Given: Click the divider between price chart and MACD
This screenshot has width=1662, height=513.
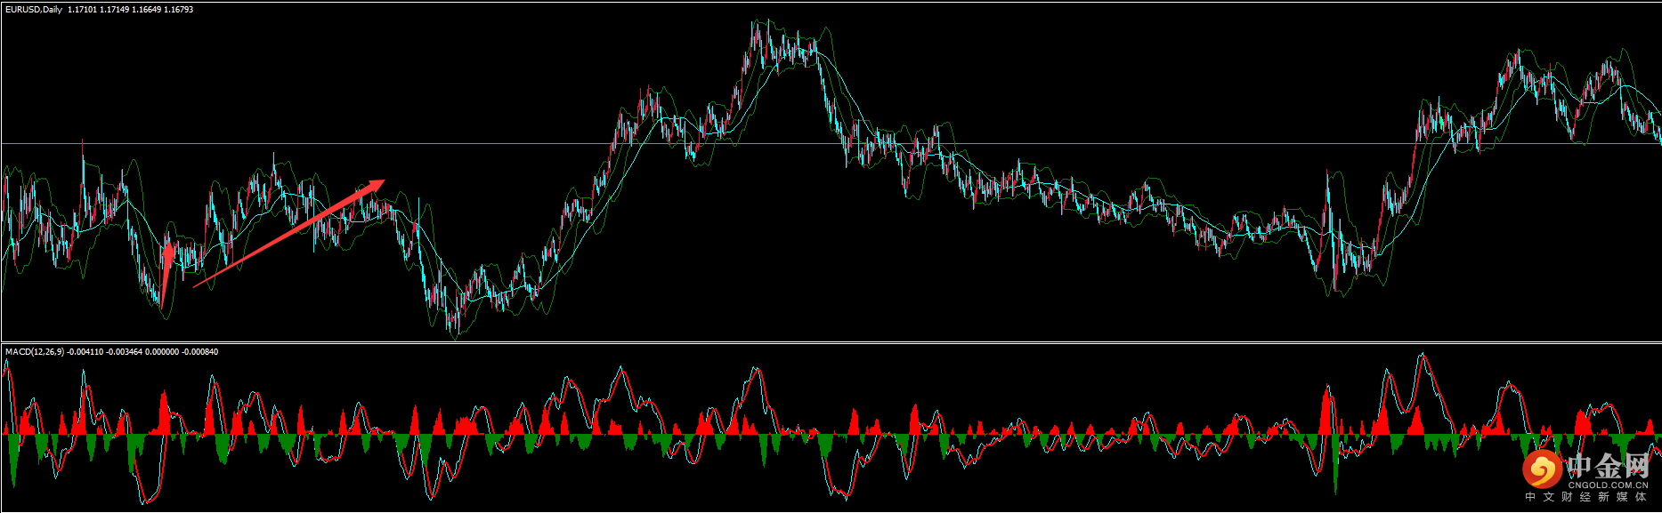Looking at the screenshot, I should click(831, 342).
